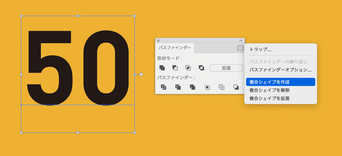Click the 拡張 expand button

click(227, 68)
